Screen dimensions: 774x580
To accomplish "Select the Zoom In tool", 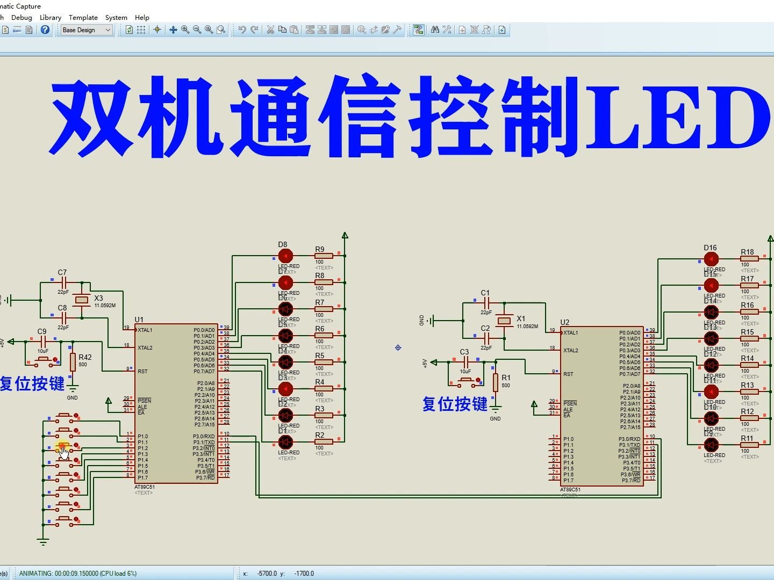I will pos(184,30).
